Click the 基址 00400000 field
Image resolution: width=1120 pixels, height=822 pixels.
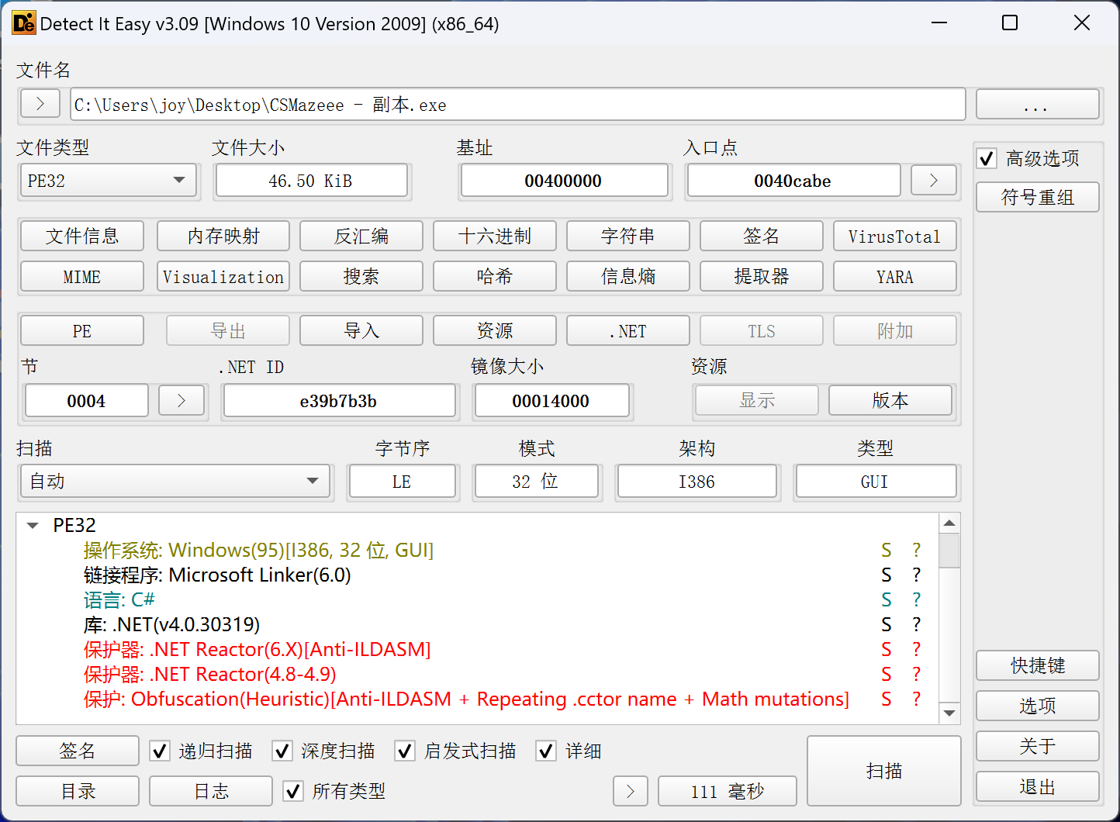tap(564, 181)
